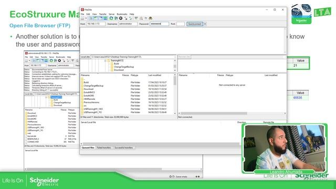Sort the remote list by Filename column
Image resolution: width=336 pixels, height=189 pixels.
[183, 76]
